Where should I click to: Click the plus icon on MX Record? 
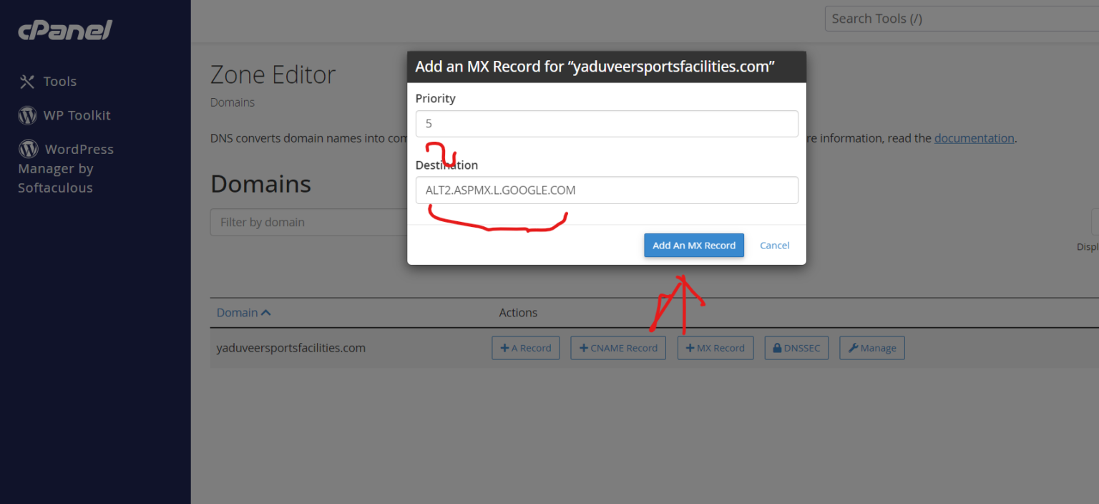691,348
